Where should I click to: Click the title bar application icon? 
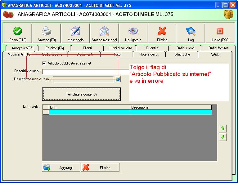coord(4,5)
